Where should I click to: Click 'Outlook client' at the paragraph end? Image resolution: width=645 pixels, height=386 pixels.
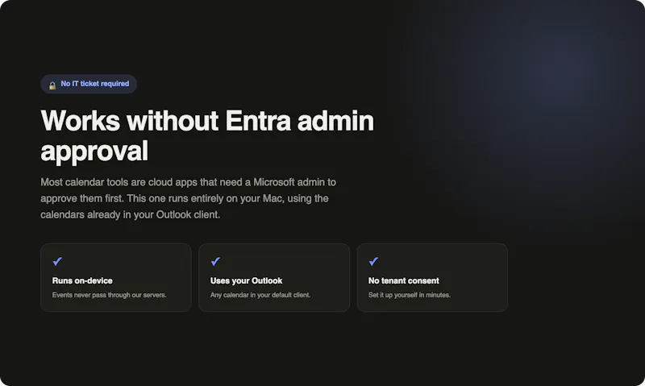188,214
